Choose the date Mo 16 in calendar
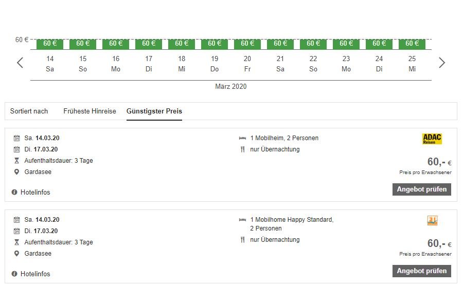This screenshot has height=287, width=463. (x=116, y=64)
